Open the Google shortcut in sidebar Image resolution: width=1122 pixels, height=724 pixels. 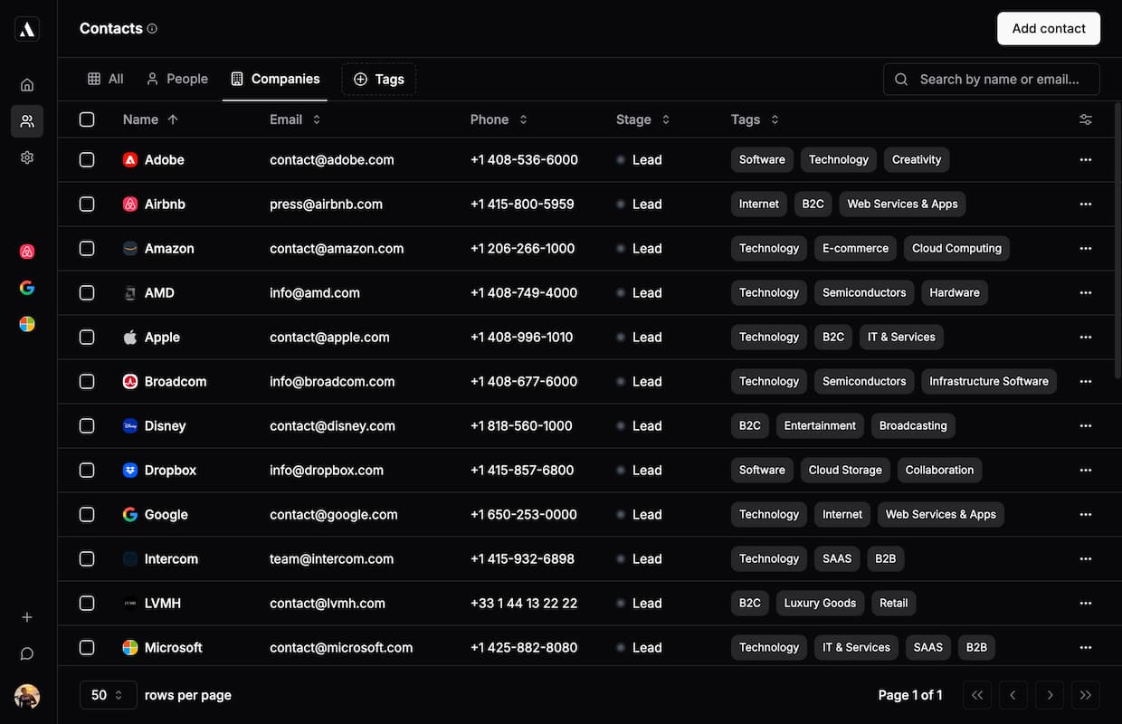pyautogui.click(x=27, y=288)
